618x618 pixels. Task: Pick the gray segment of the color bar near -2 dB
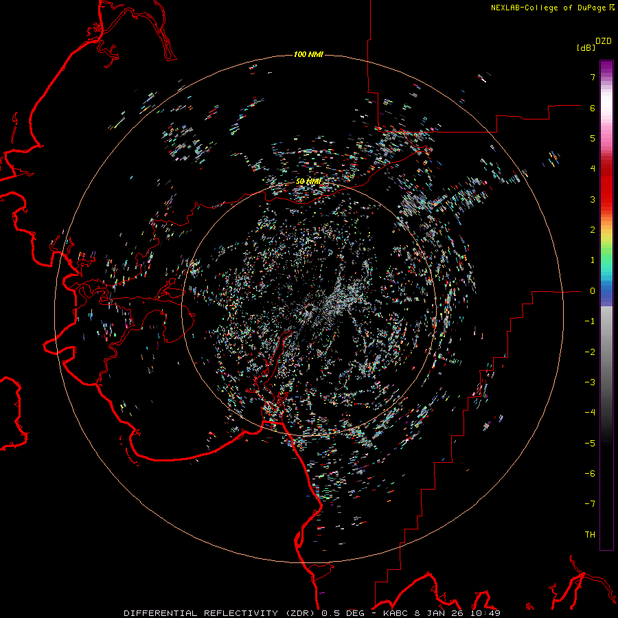[606, 352]
